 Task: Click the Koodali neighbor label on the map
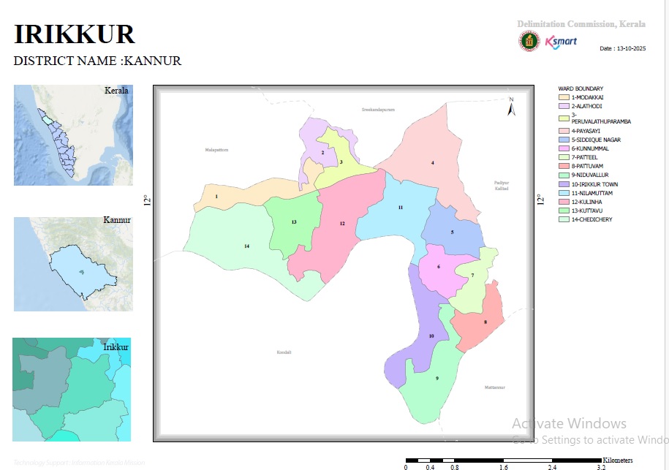(x=284, y=352)
